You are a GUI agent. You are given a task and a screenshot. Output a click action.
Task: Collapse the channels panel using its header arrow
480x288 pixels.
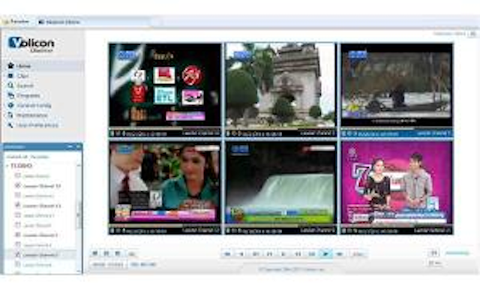70,147
